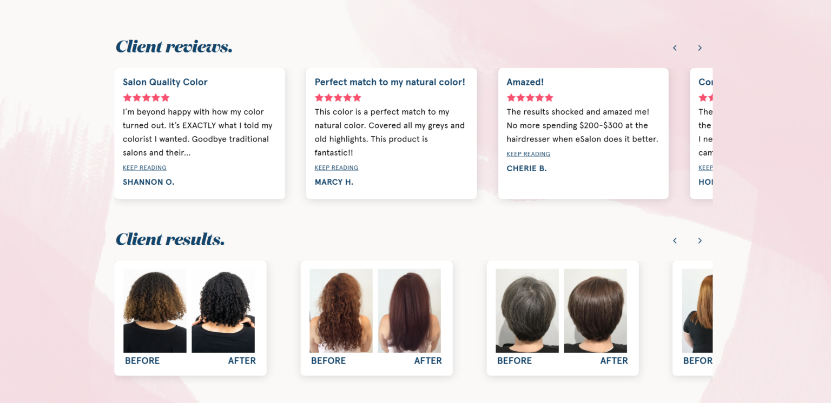Screen dimensions: 831x403
Task: Open Keep Reading on Cherie B.'s review
Action: pos(528,154)
